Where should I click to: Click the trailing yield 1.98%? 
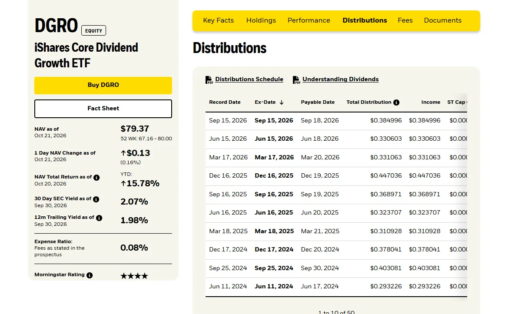coord(134,221)
